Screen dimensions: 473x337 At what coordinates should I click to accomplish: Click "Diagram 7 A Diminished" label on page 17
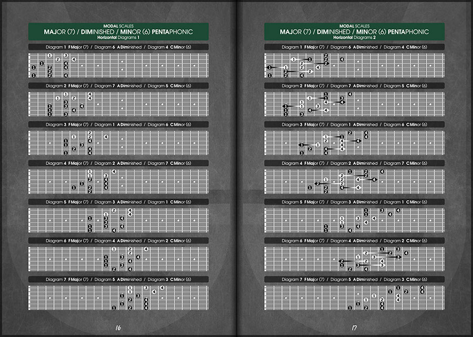tap(354, 86)
